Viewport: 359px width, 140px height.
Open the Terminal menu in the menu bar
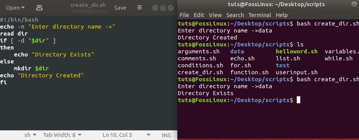click(260, 15)
